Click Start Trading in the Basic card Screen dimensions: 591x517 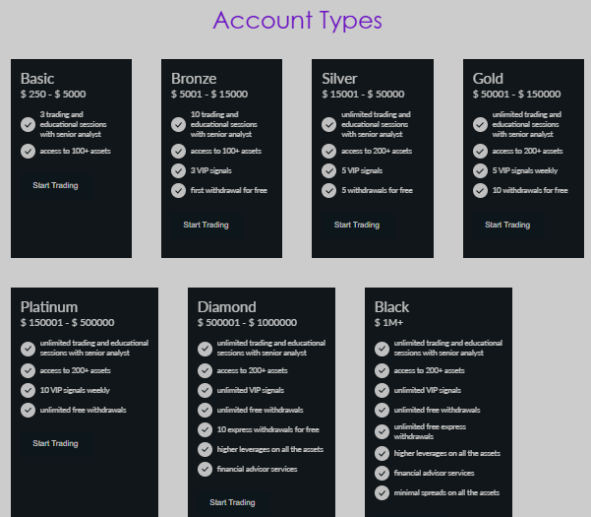(55, 185)
